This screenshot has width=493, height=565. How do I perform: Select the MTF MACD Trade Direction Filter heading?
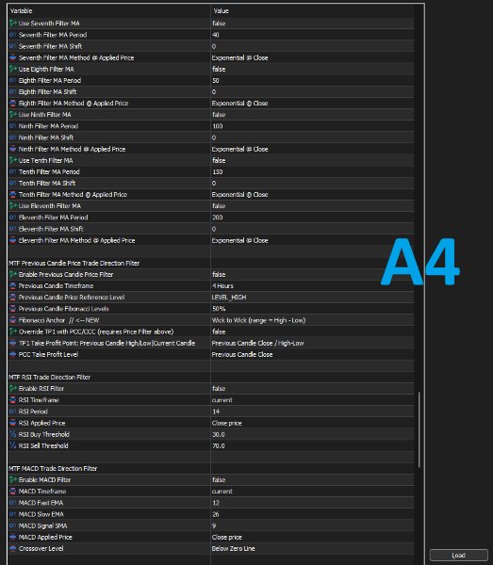pyautogui.click(x=53, y=468)
